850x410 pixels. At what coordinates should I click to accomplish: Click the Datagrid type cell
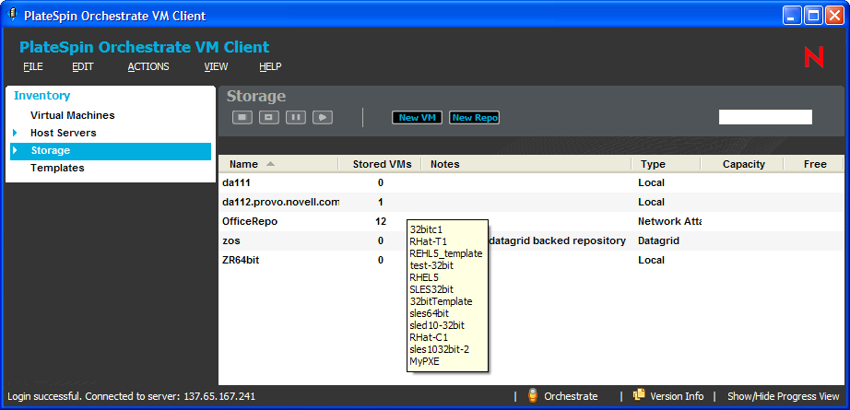click(x=658, y=240)
